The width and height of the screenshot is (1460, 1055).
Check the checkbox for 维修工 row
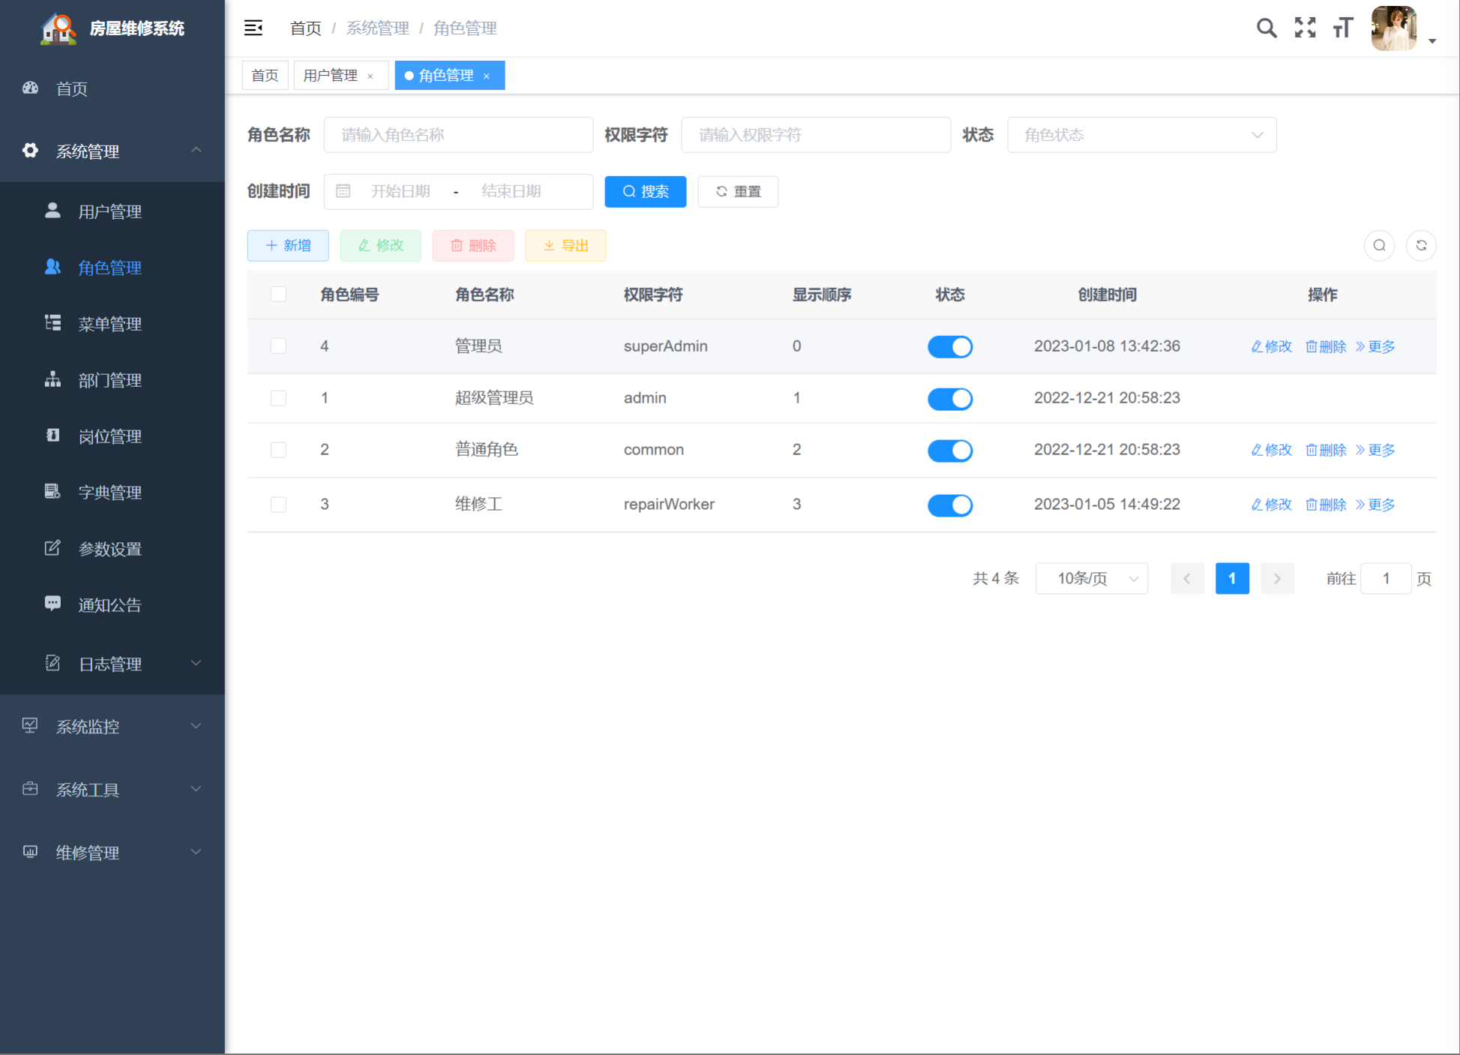tap(278, 505)
